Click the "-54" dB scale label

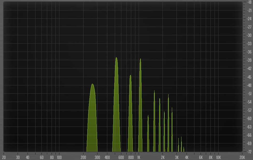pyautogui.click(x=249, y=102)
